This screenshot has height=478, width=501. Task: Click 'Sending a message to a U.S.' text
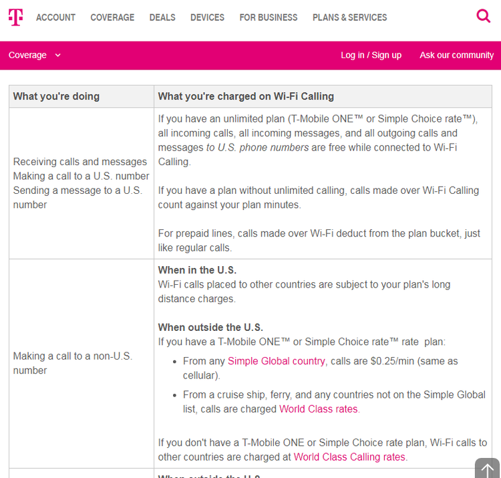coord(77,191)
